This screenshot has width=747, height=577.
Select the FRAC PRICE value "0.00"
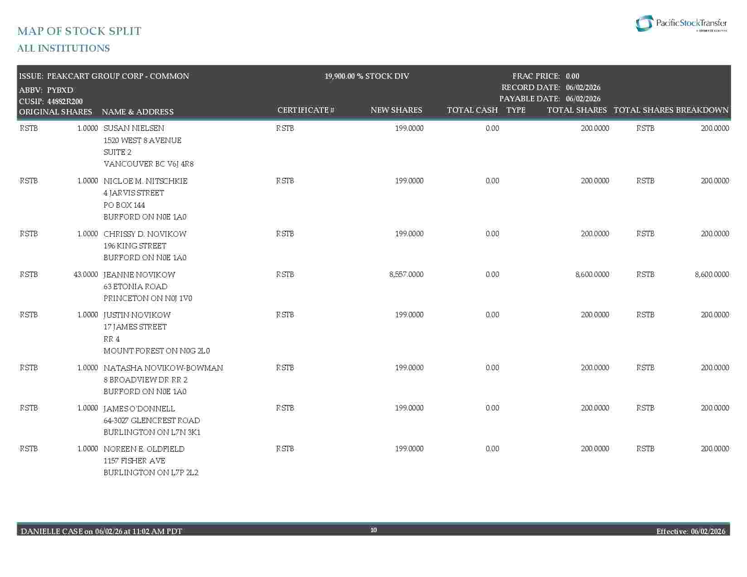tap(572, 76)
